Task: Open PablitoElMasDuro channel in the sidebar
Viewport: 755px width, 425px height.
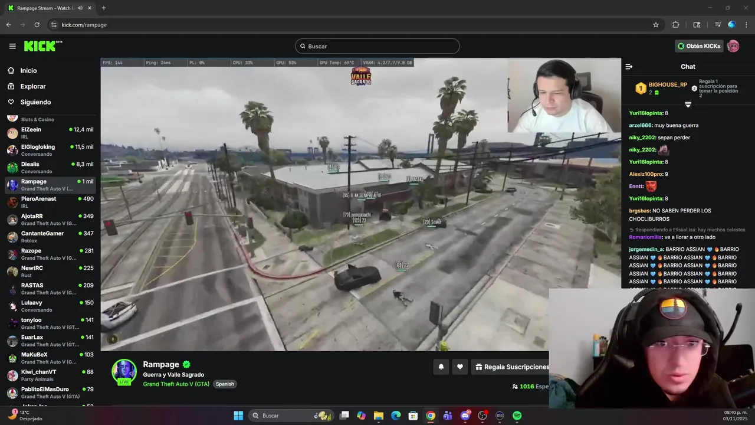Action: tap(50, 393)
